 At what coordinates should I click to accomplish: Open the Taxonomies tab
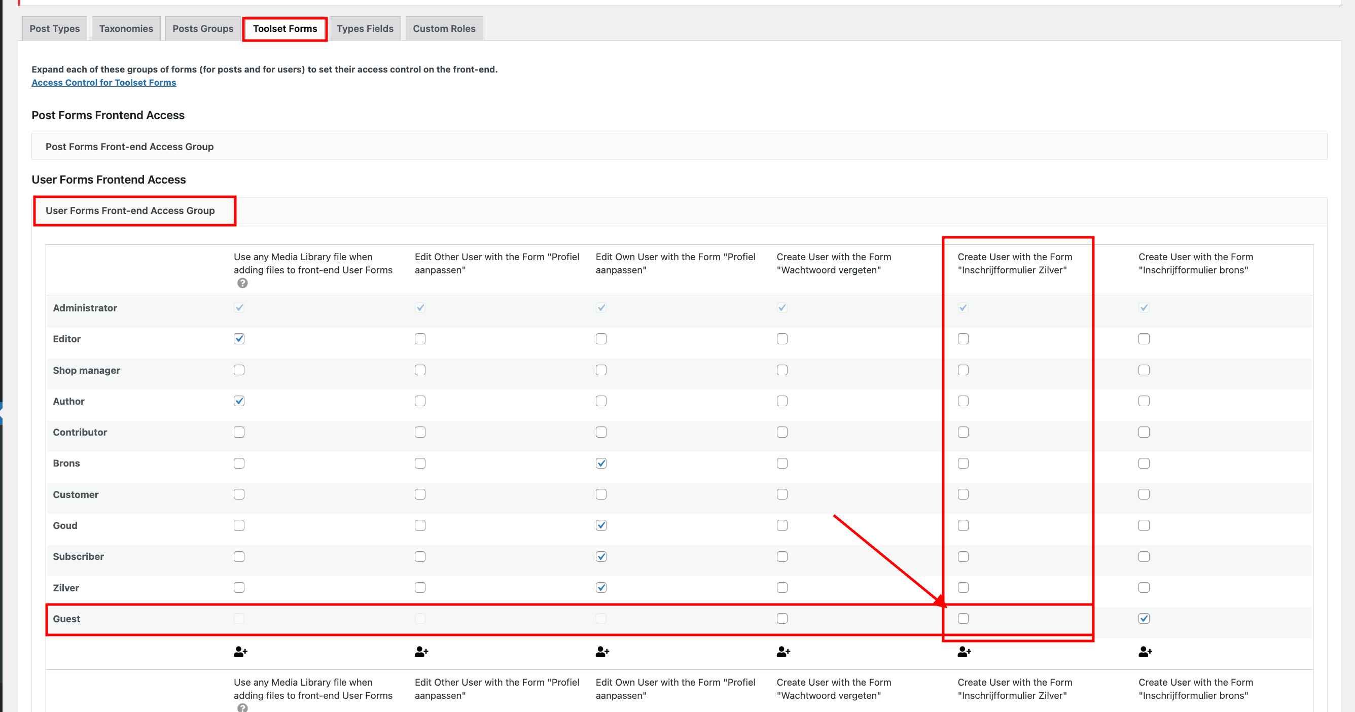point(126,28)
